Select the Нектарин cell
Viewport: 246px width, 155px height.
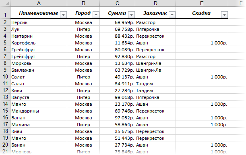click(39, 36)
